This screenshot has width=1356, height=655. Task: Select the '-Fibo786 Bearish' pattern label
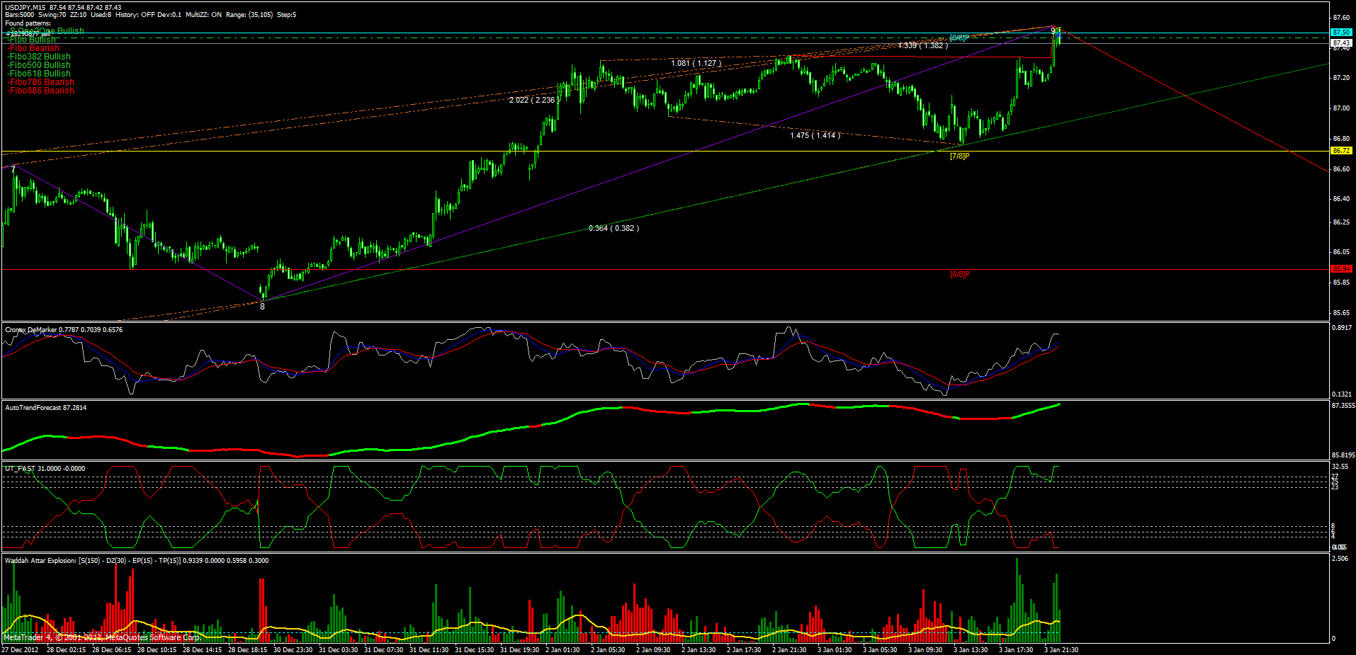click(x=40, y=82)
